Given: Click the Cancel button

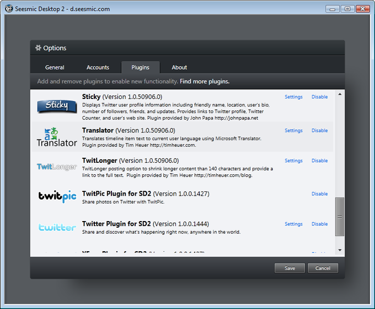Looking at the screenshot, I should (323, 268).
